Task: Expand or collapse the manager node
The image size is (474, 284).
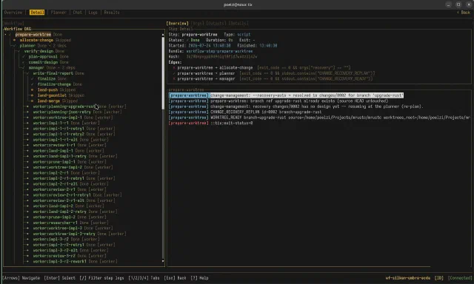Action: point(23,67)
